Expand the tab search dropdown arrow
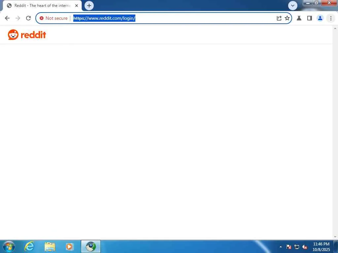 tap(293, 6)
